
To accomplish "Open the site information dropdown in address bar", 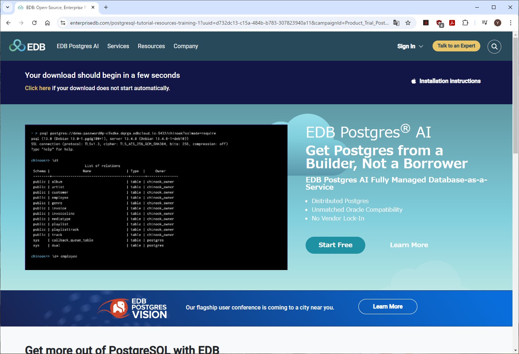I will (x=63, y=22).
